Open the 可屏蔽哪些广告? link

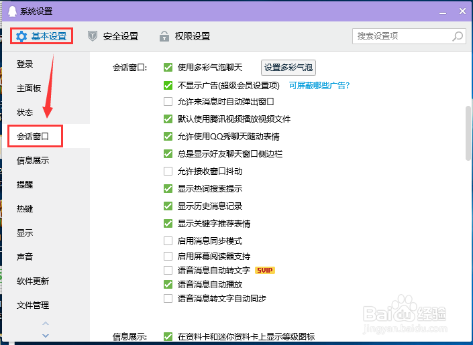click(319, 85)
